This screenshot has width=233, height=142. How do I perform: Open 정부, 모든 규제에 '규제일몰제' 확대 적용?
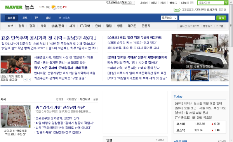pos(61,68)
